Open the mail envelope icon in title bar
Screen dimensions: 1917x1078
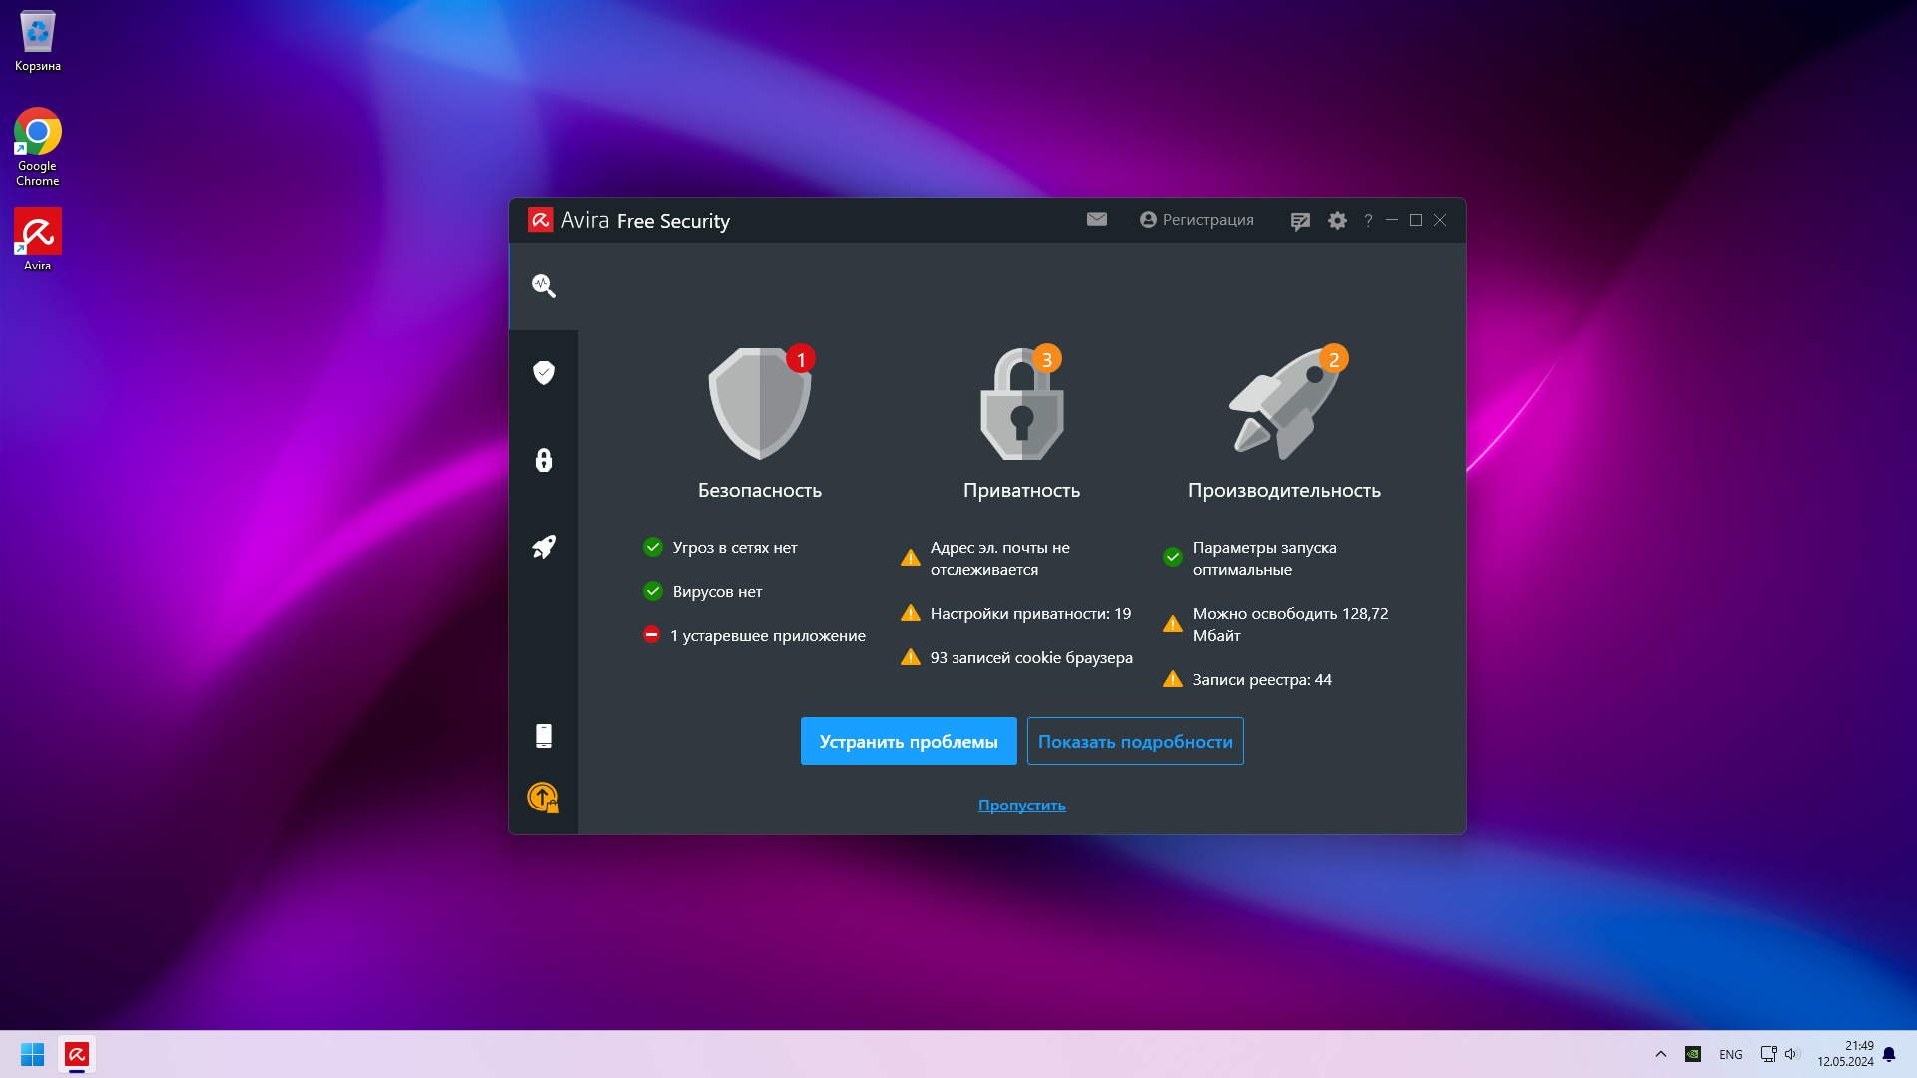click(1096, 220)
